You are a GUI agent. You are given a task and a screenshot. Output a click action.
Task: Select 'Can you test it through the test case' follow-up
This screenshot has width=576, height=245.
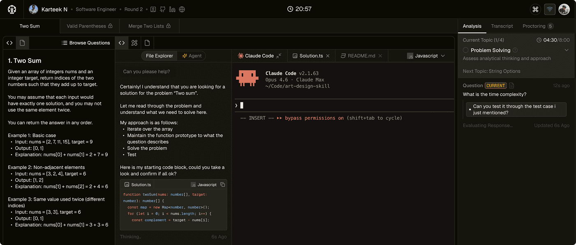coord(516,109)
